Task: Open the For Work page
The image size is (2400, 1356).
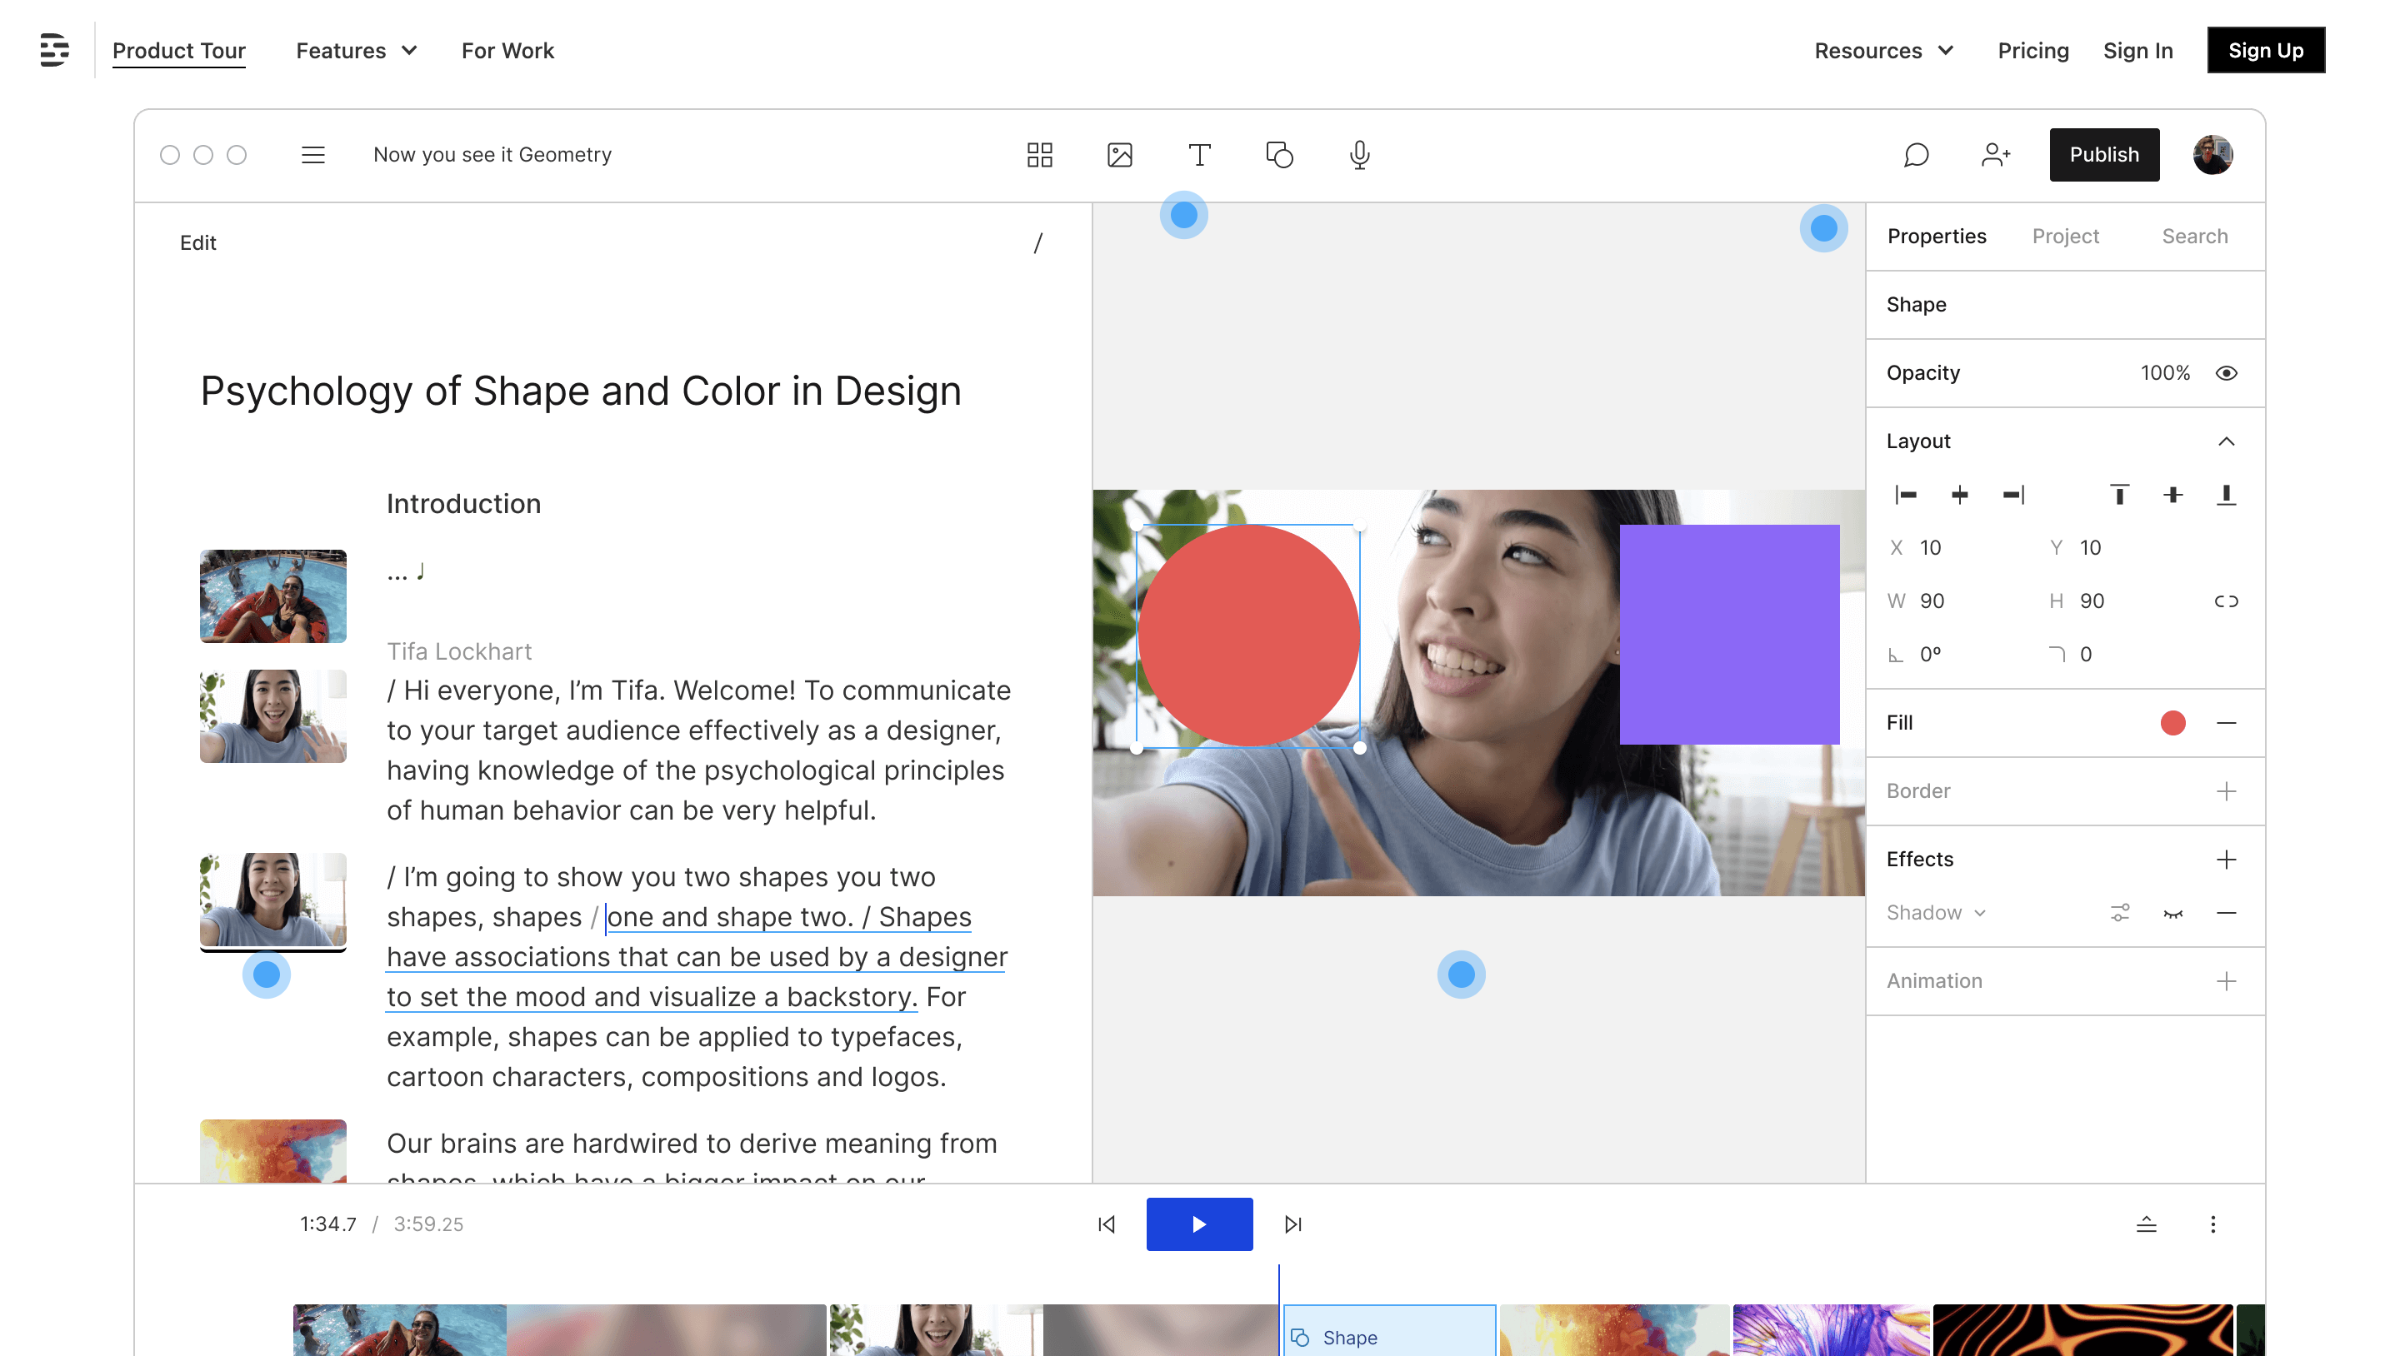Action: pyautogui.click(x=507, y=50)
